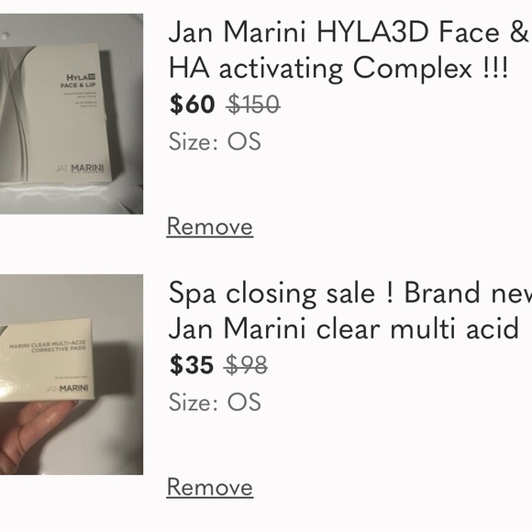Click the $60 sale price
Image resolution: width=532 pixels, height=532 pixels.
pos(192,104)
